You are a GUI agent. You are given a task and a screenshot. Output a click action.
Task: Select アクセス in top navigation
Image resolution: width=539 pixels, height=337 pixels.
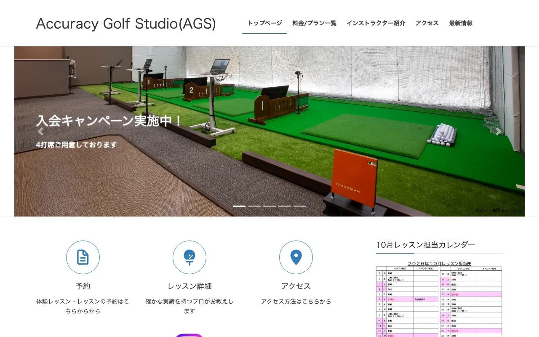(x=427, y=23)
